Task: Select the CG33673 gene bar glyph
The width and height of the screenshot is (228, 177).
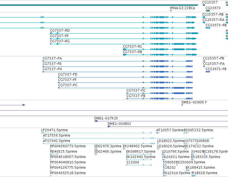Action: tap(208, 11)
